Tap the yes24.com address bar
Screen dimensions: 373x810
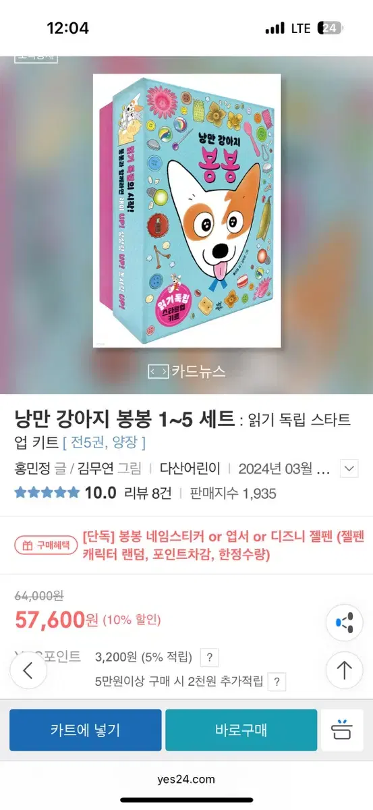coord(186,779)
